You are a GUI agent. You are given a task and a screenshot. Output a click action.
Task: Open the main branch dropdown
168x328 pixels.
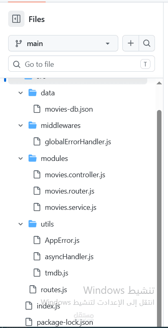click(63, 43)
